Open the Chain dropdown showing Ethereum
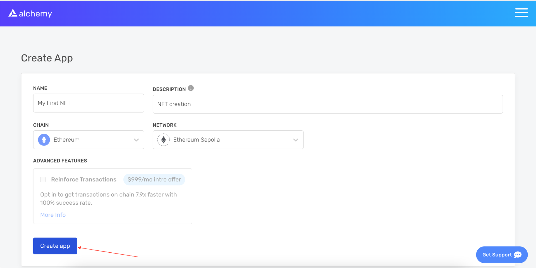 point(88,140)
